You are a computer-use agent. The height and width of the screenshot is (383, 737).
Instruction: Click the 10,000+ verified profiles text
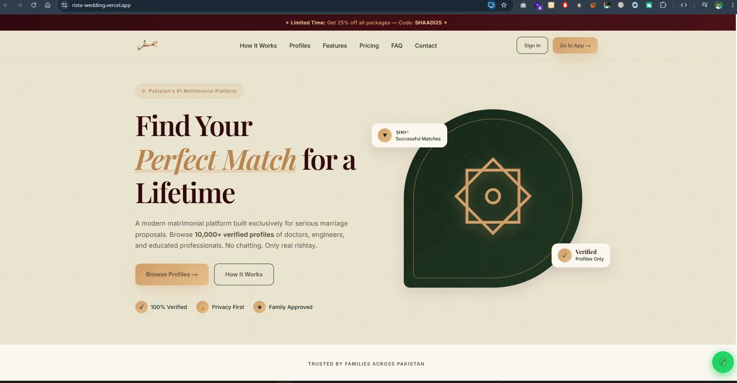click(234, 235)
